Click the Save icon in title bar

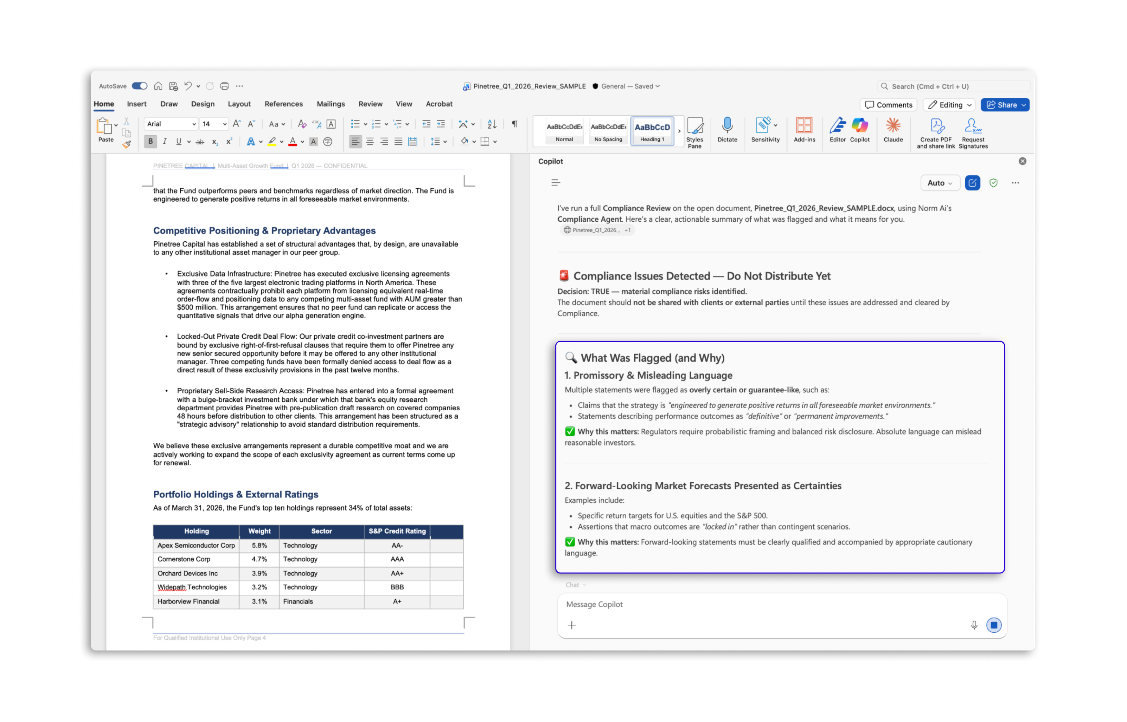[x=173, y=86]
